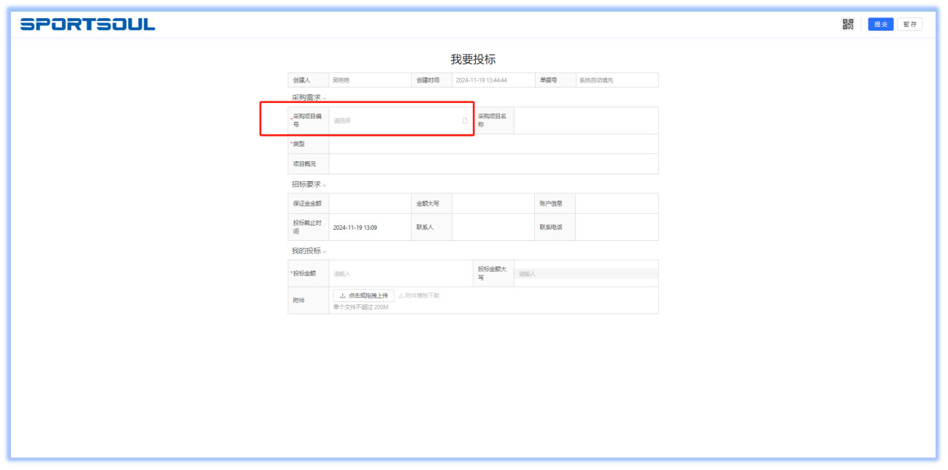Click the 类型 field value area

(493, 144)
